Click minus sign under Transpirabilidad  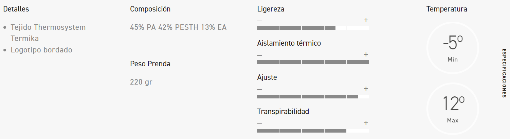click(259, 123)
